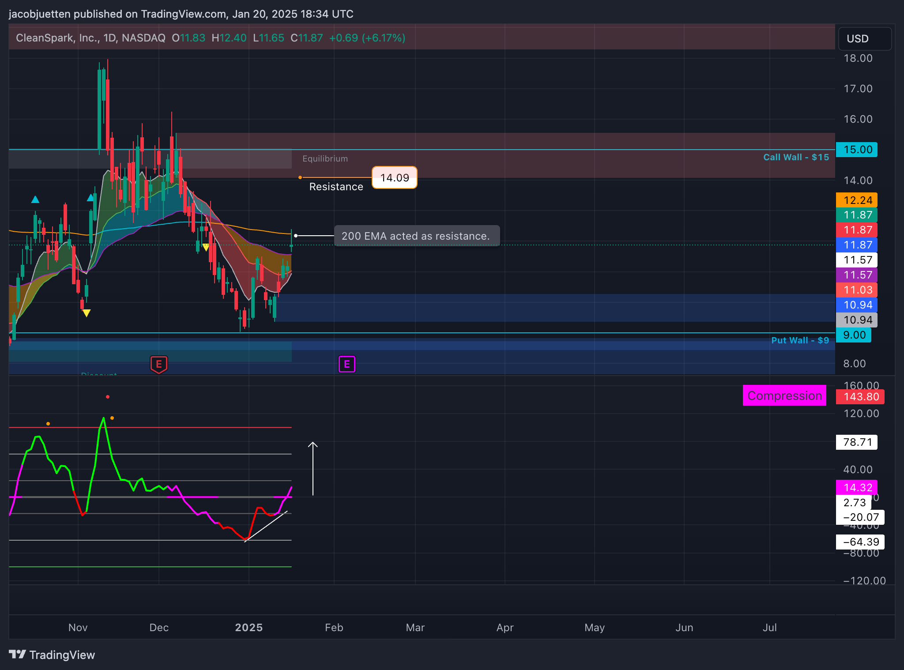The image size is (904, 670).
Task: Open the USD currency selector
Action: coord(865,39)
